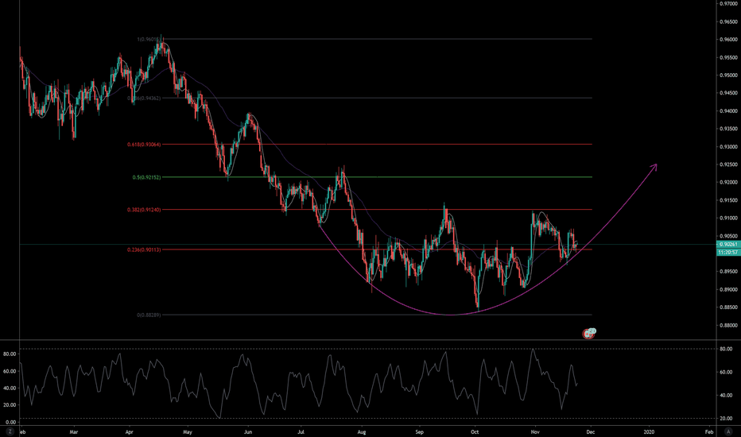The image size is (741, 437).
Task: Click the current price tag 0.90261
Action: click(x=727, y=244)
